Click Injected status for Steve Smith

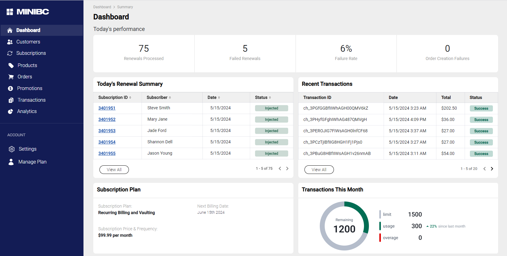(x=272, y=108)
